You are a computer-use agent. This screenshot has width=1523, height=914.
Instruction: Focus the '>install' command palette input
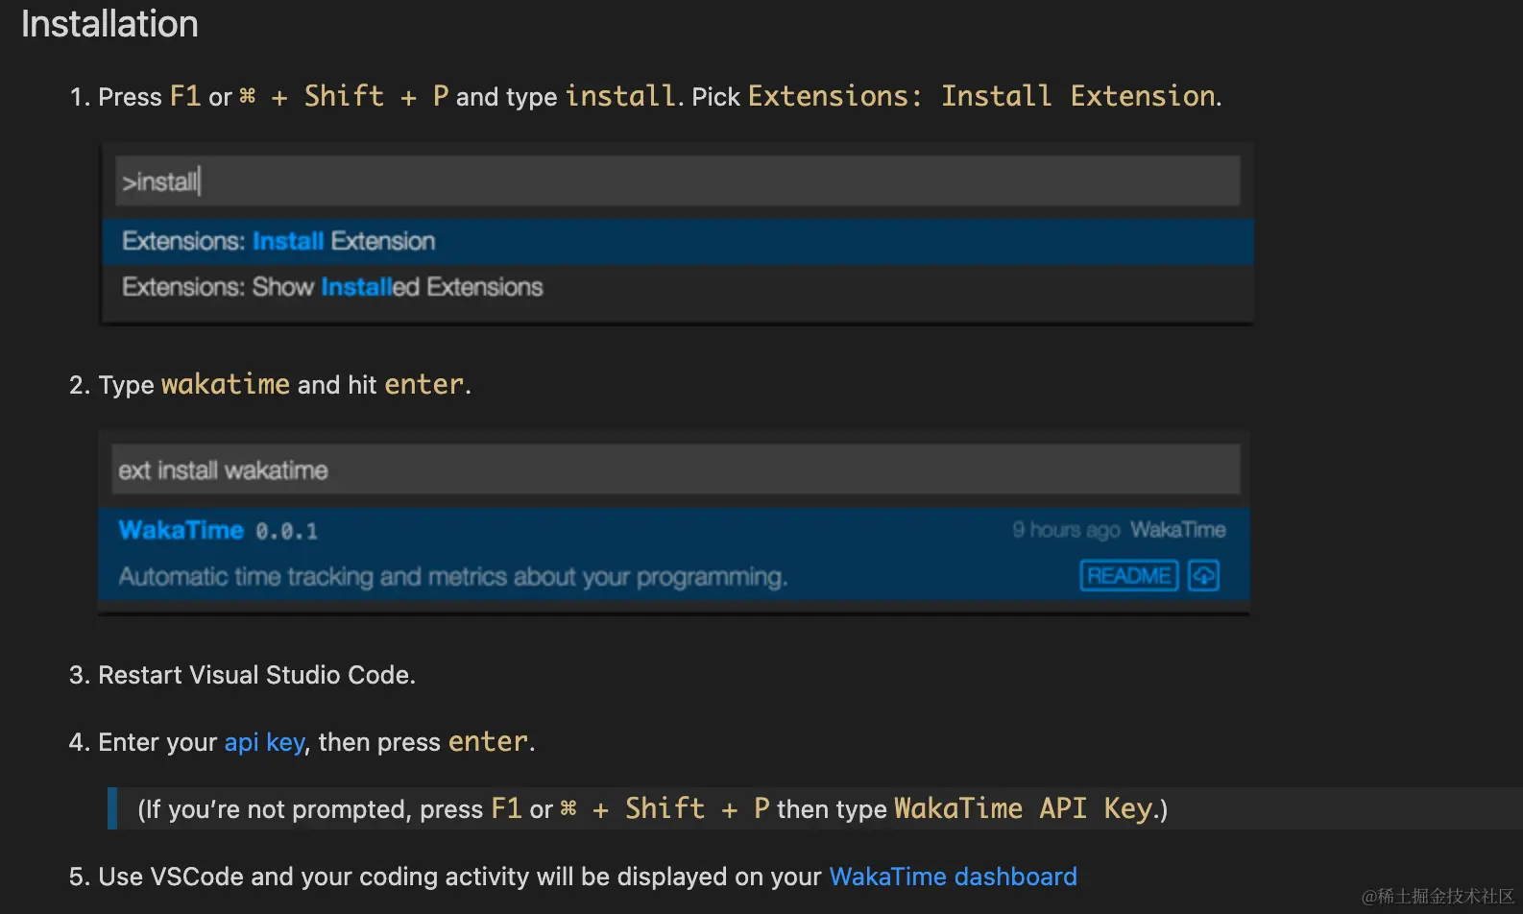(677, 181)
